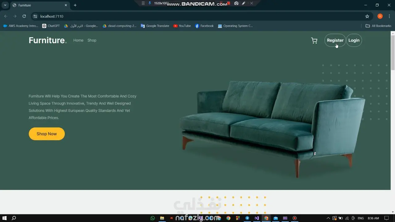The image size is (395, 222).
Task: Show hidden system tray icons
Action: 328,218
